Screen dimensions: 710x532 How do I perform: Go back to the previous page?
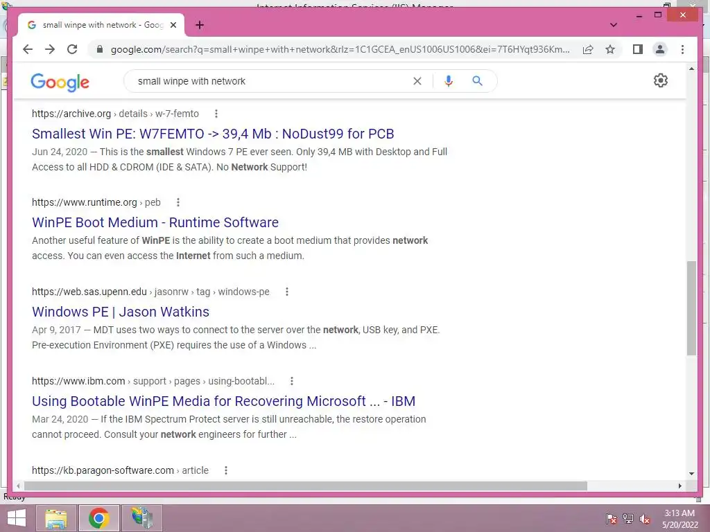point(28,49)
